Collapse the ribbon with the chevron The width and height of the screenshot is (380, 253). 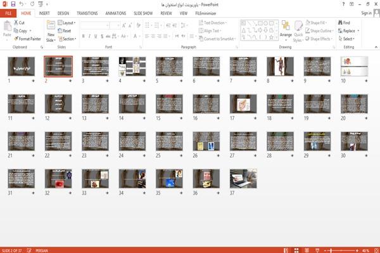pyautogui.click(x=376, y=47)
